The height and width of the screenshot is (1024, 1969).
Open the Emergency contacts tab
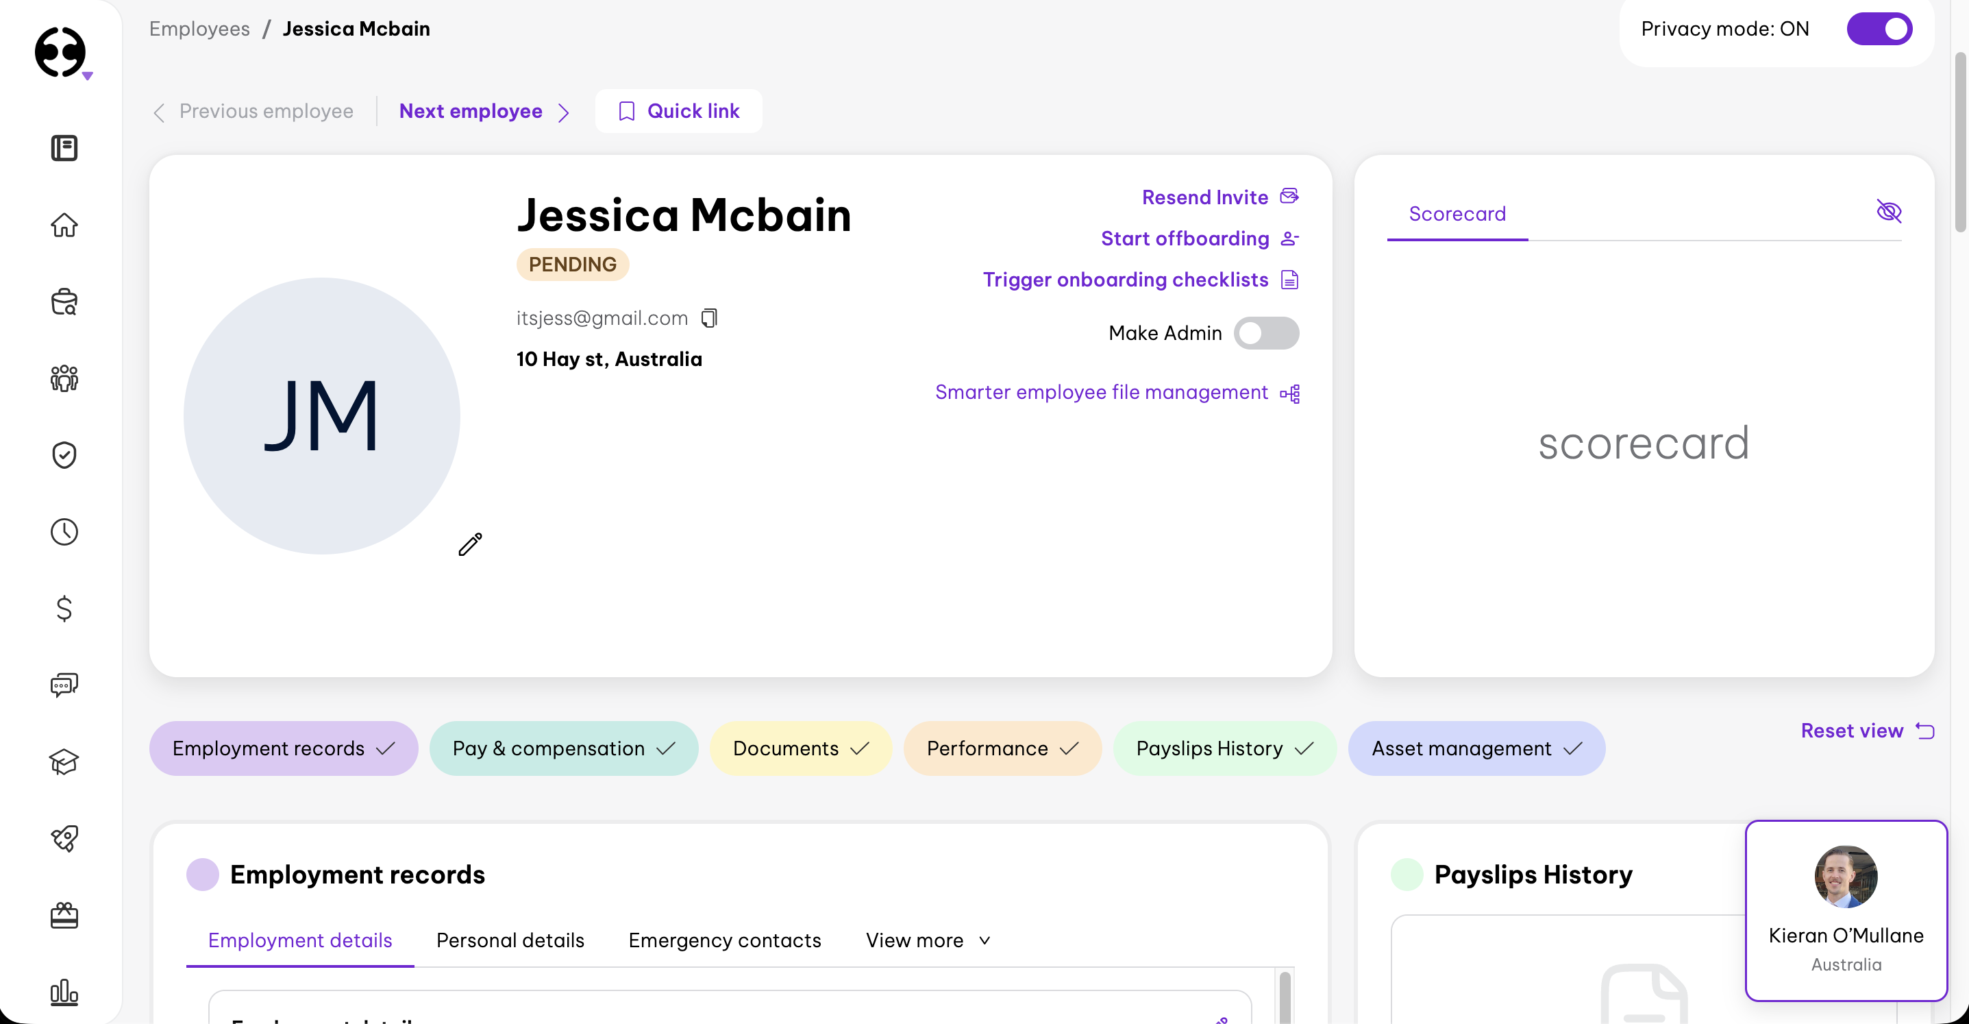[x=724, y=940]
